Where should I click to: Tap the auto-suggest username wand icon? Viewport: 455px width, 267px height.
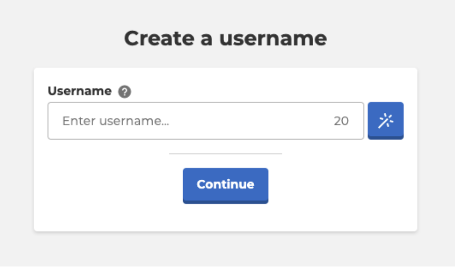tap(386, 120)
